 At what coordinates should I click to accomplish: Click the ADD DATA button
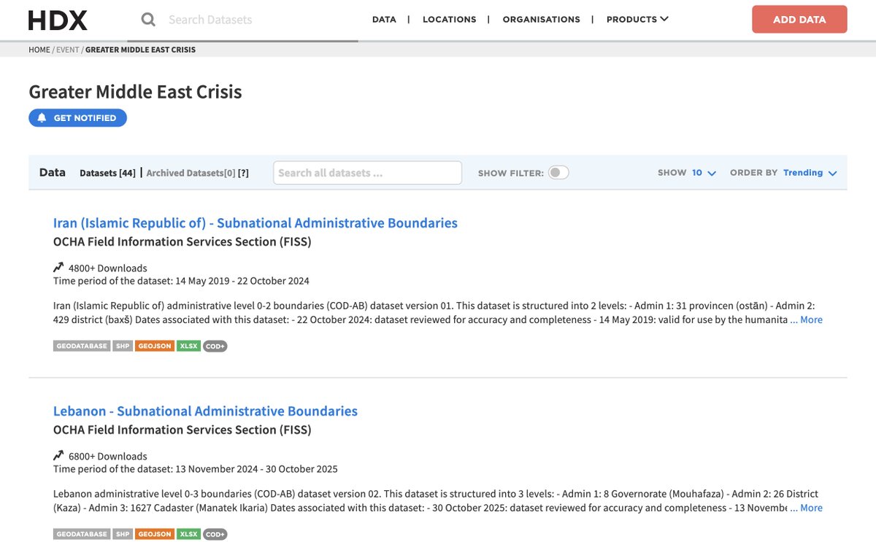coord(799,20)
